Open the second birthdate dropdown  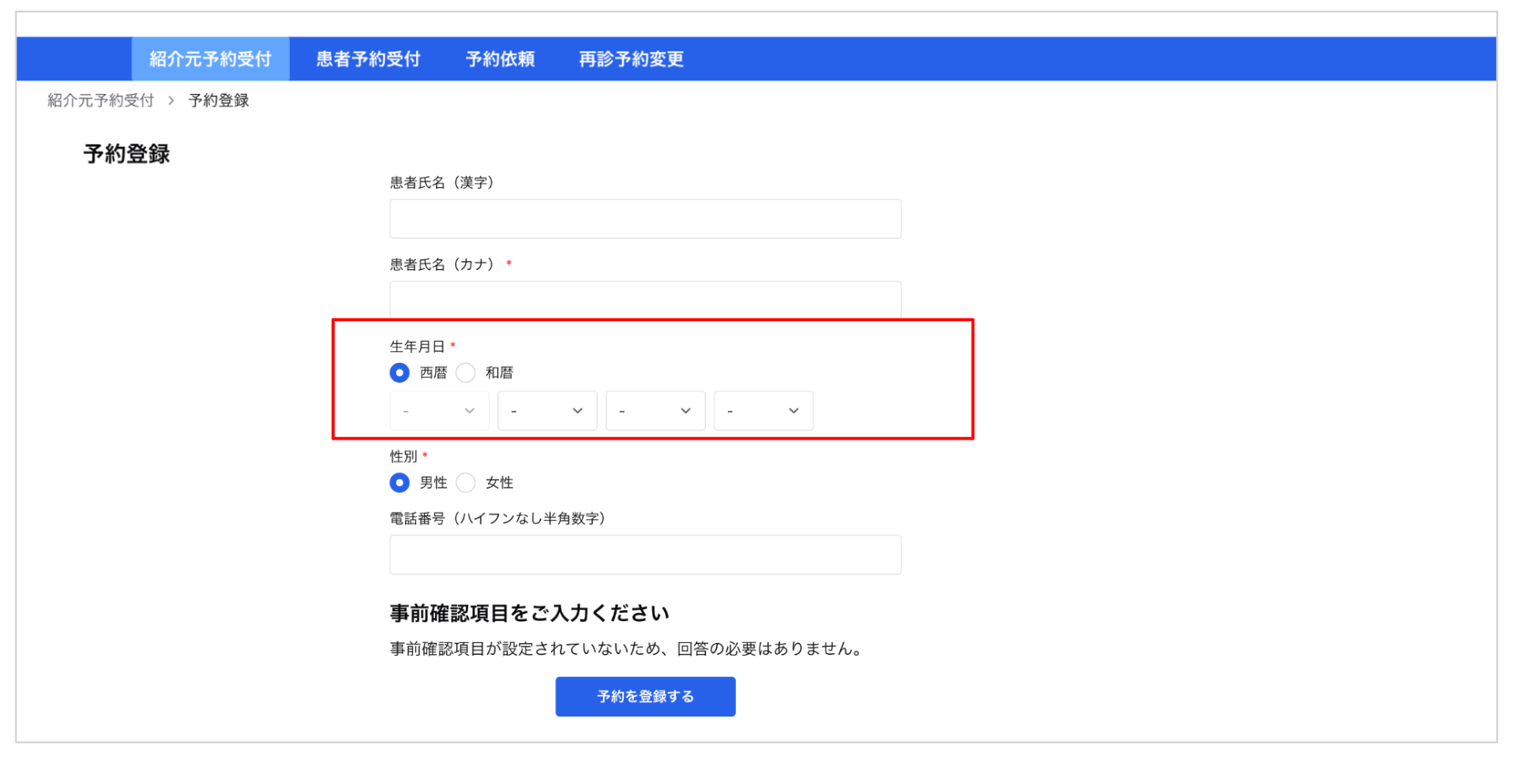click(547, 410)
